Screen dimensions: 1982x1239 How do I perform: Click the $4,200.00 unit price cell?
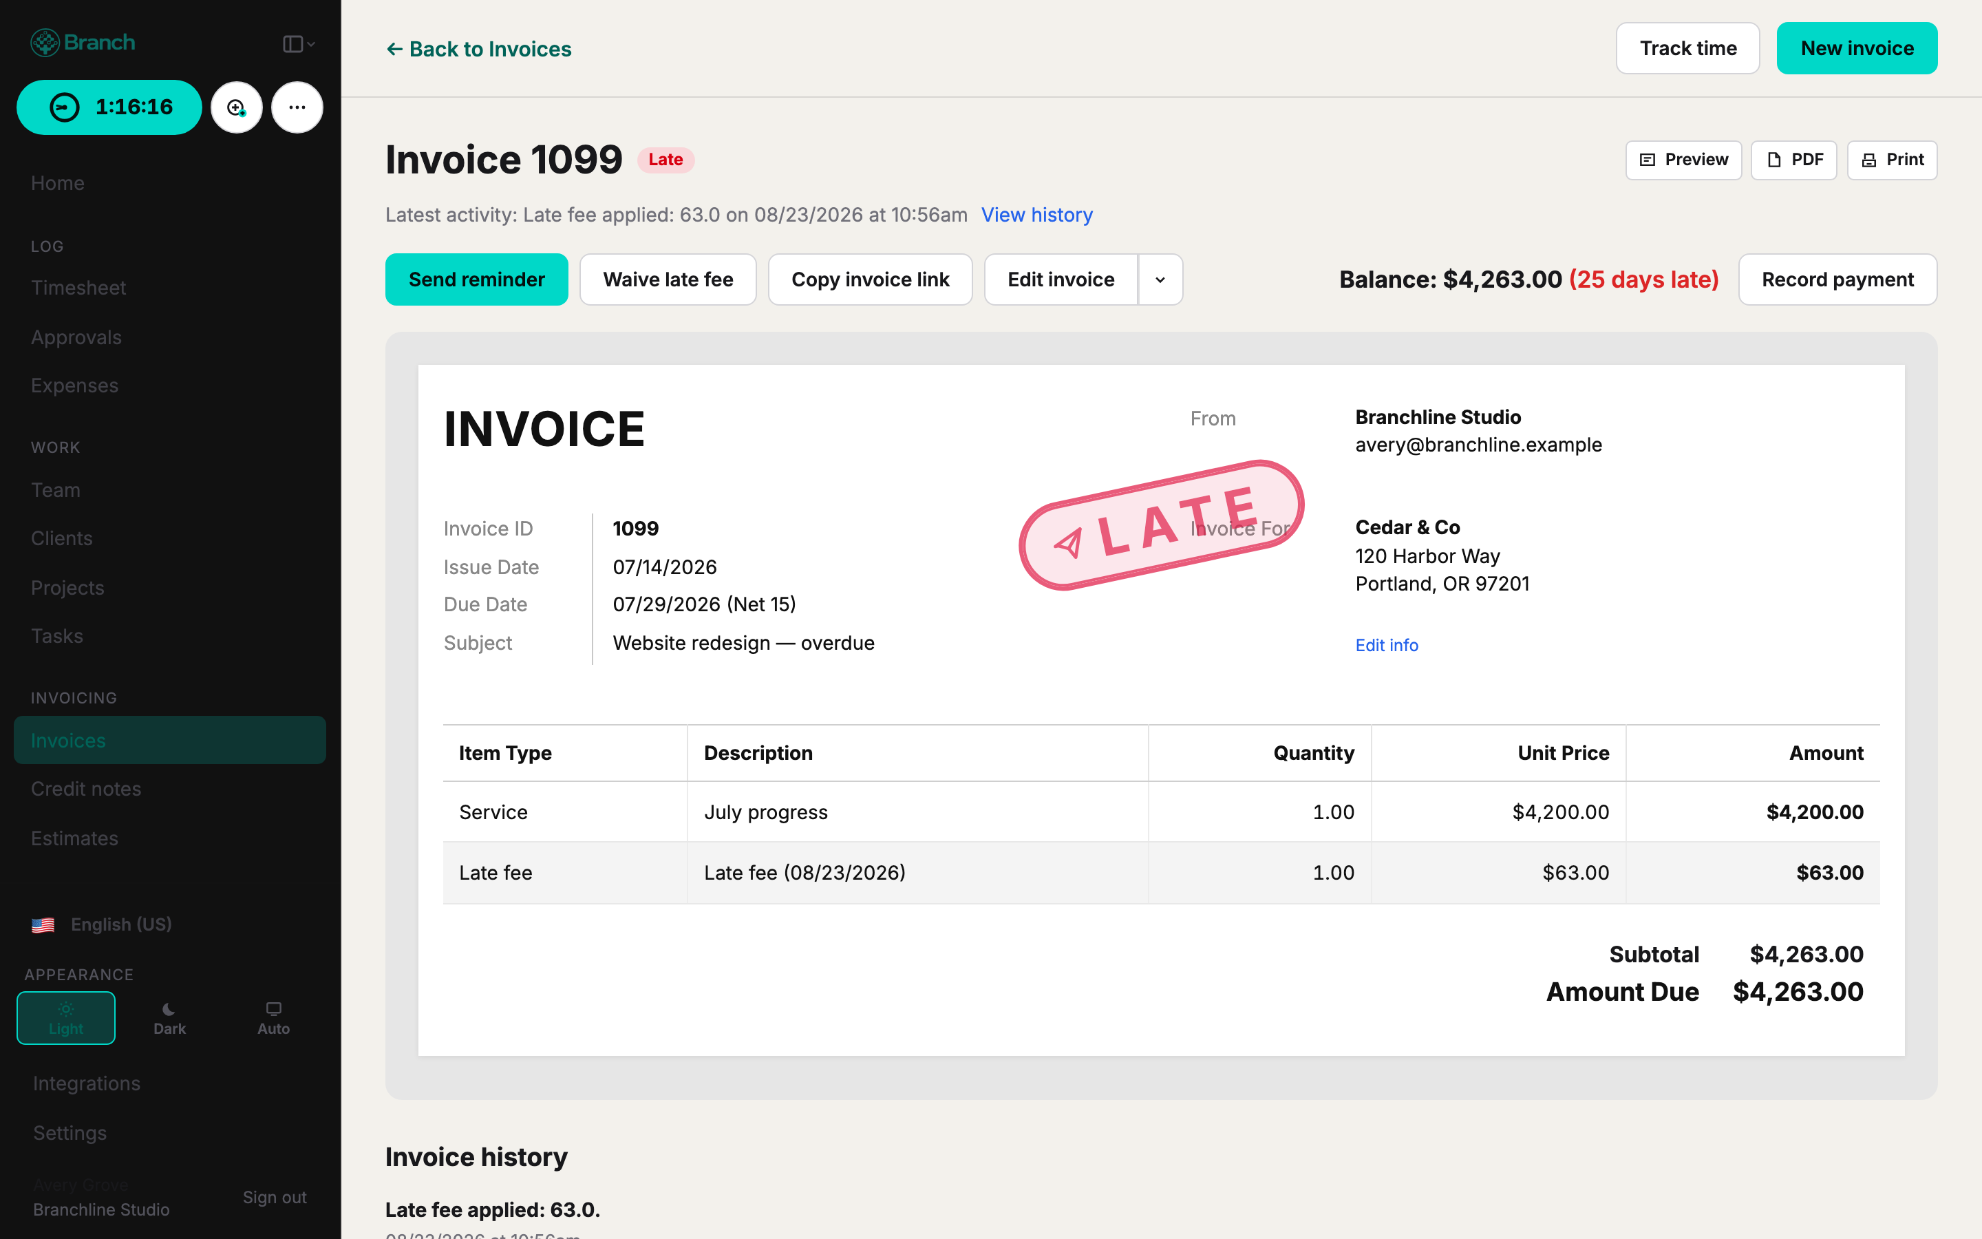1498,812
